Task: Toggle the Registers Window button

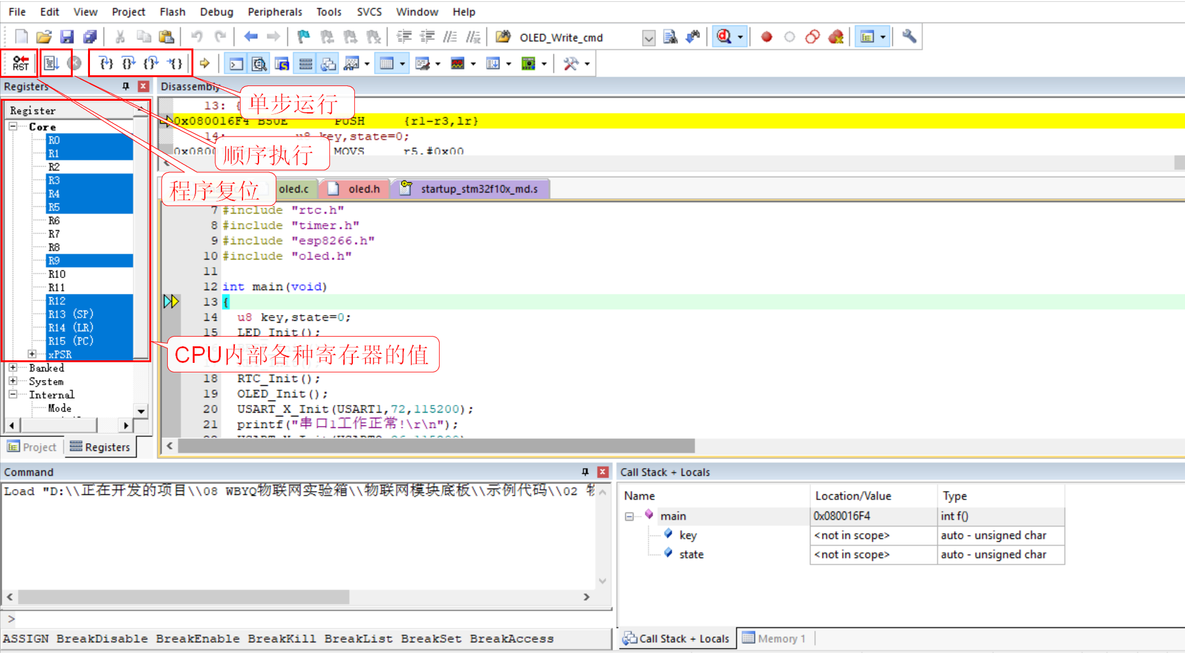Action: coord(306,64)
